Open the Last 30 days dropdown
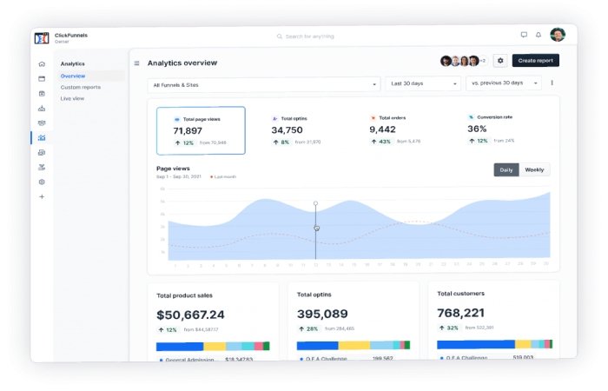 point(423,83)
